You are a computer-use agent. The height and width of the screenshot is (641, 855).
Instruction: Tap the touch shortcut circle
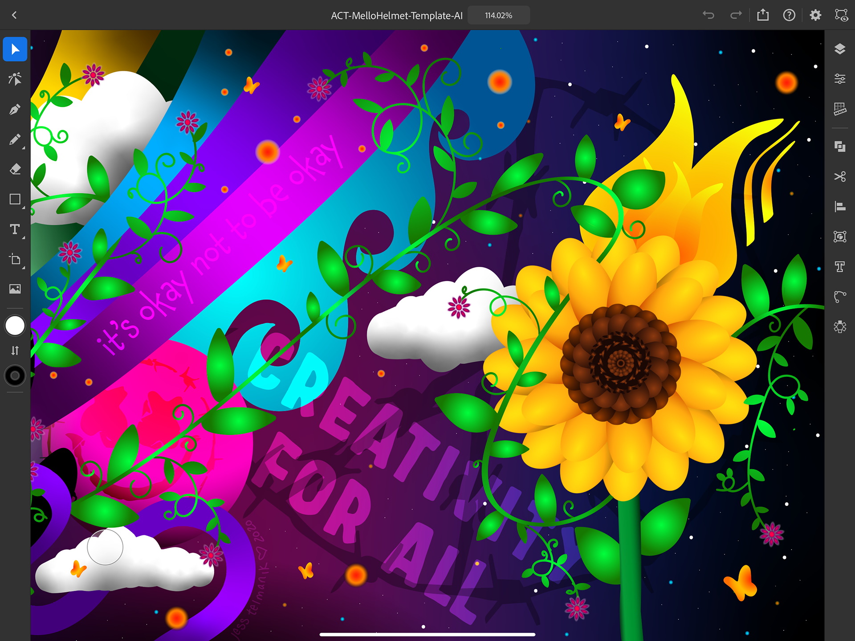click(105, 547)
